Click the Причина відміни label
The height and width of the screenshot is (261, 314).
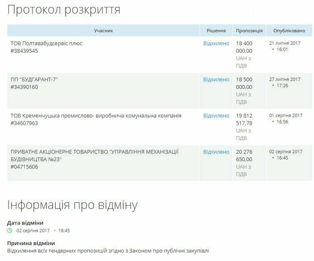(31, 243)
